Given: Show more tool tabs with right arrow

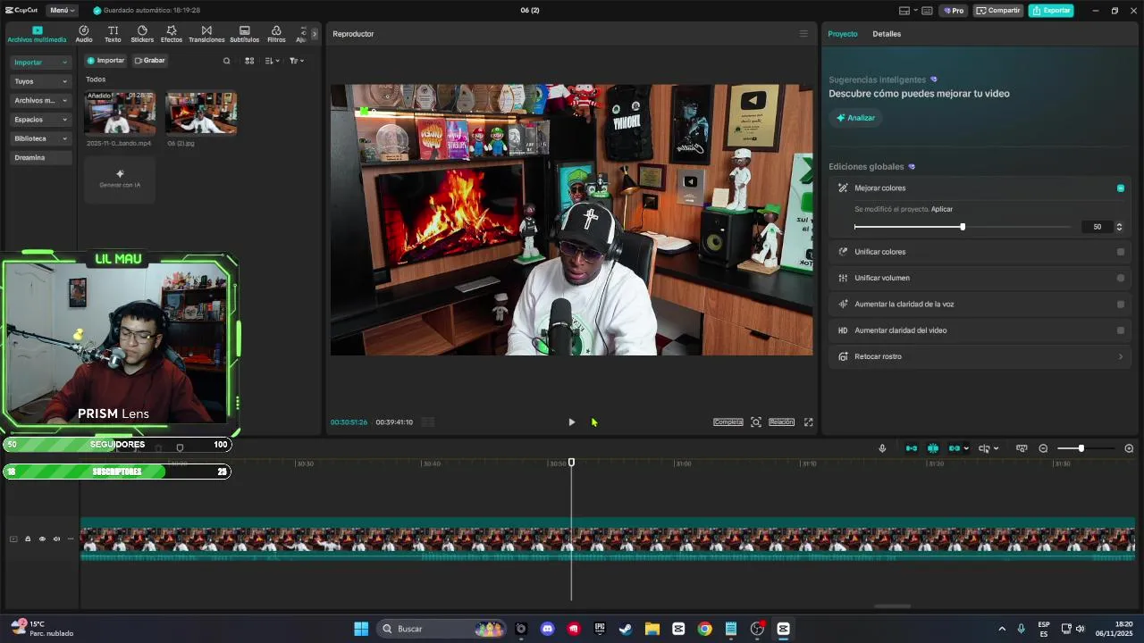Looking at the screenshot, I should tap(314, 34).
